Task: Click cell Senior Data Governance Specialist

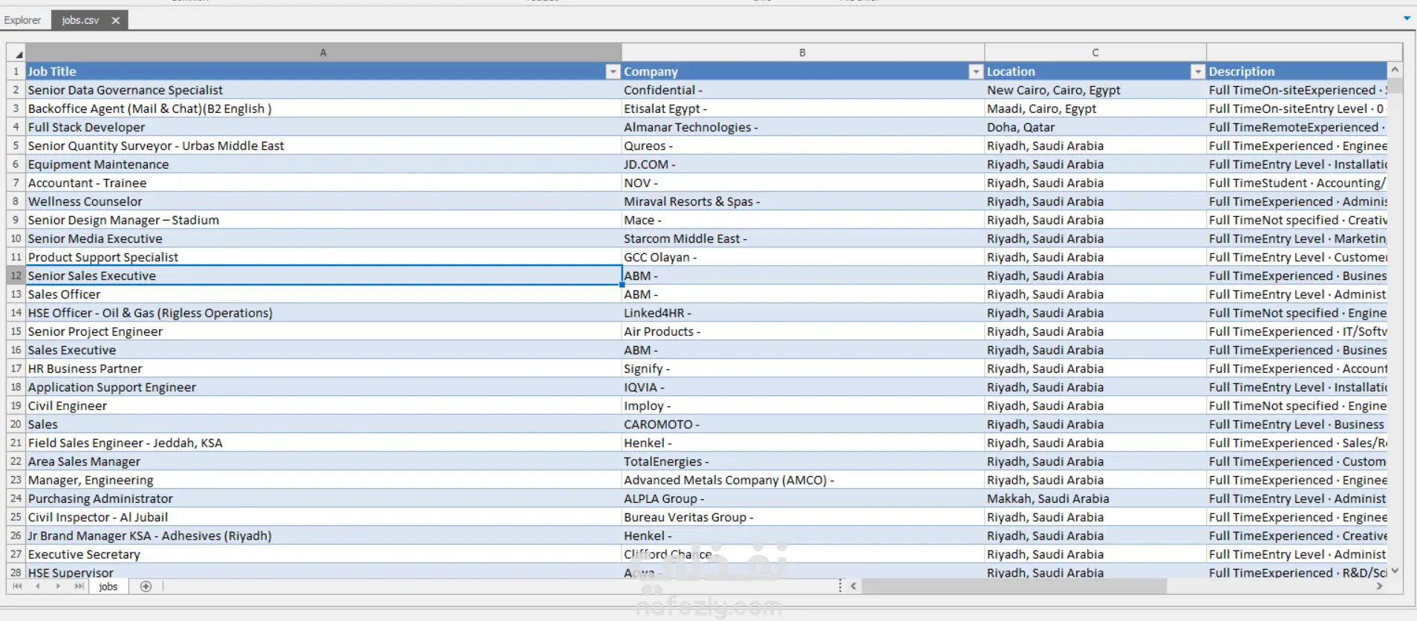Action: (323, 90)
